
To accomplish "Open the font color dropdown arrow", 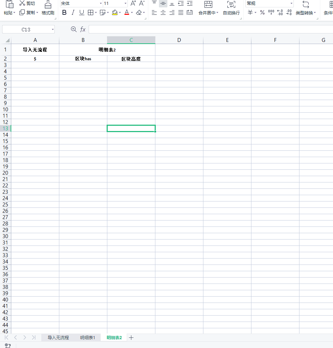I will (x=132, y=13).
